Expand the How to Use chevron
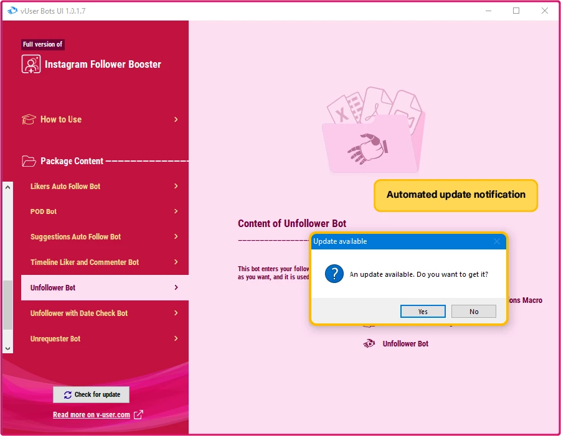Screen dimensions: 561x436 pyautogui.click(x=176, y=119)
